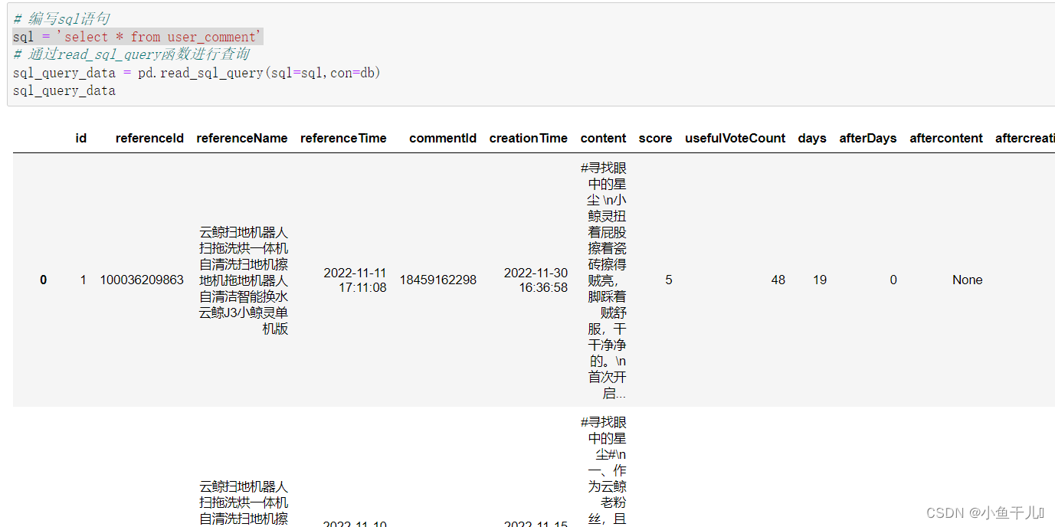Image resolution: width=1055 pixels, height=527 pixels.
Task: Click the 'referenceTime' column header
Action: (343, 138)
